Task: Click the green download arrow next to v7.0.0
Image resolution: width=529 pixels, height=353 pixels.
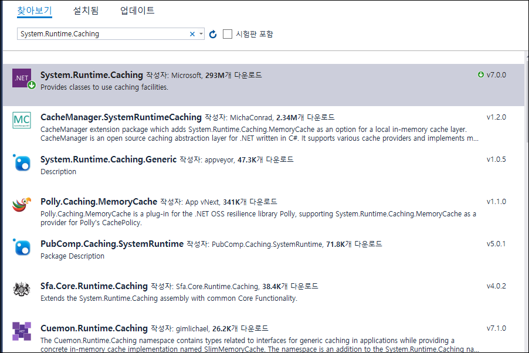Action: (481, 75)
